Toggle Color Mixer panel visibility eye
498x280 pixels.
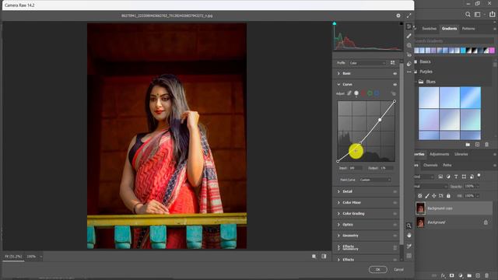point(395,202)
